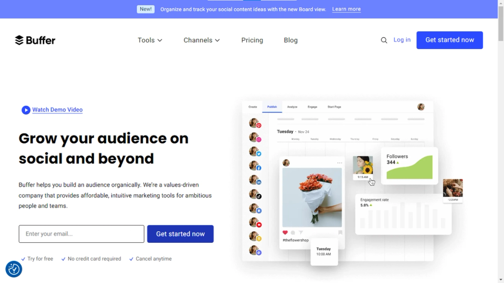504x283 pixels.
Task: Click the scrollbar down arrow
Action: click(x=501, y=280)
